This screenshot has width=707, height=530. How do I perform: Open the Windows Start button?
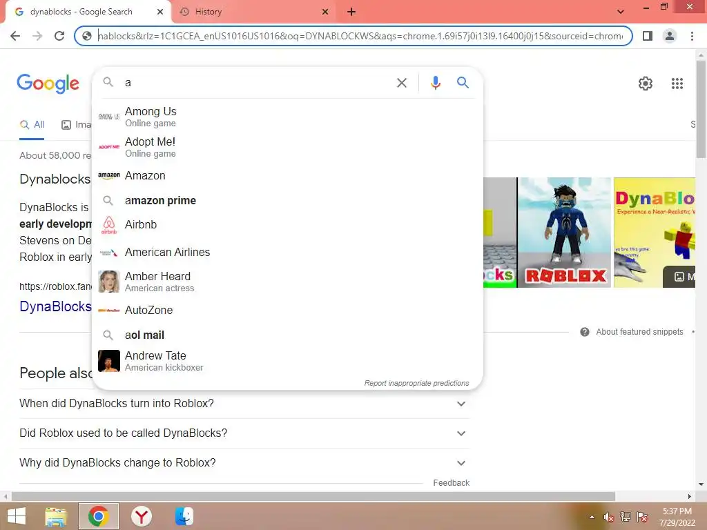(x=17, y=516)
